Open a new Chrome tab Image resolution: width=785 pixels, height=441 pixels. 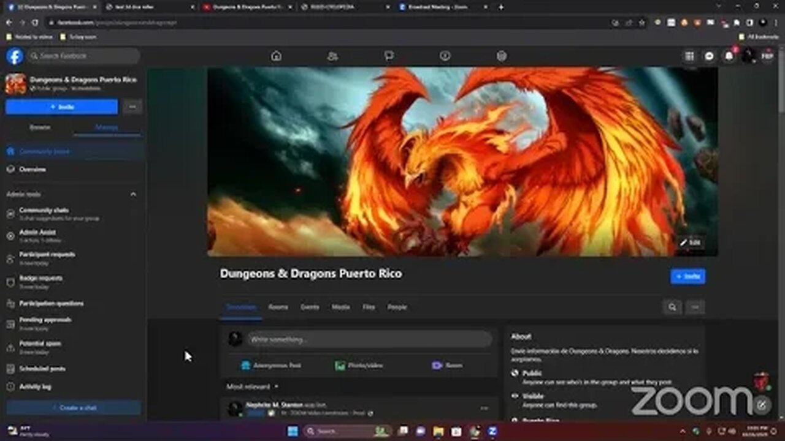point(501,7)
